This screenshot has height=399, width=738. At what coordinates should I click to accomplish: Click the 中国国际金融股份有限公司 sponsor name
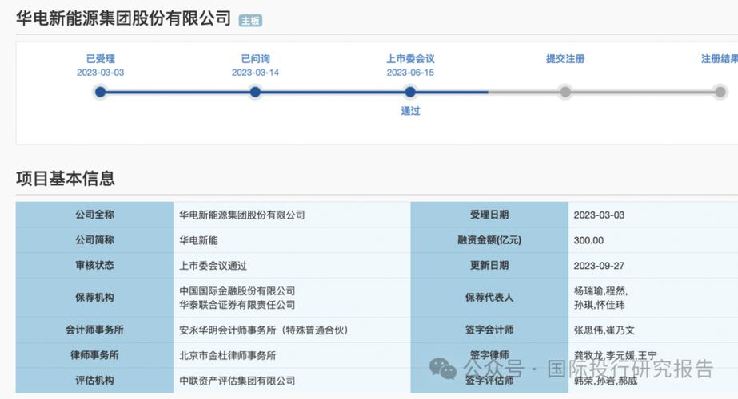coord(237,290)
